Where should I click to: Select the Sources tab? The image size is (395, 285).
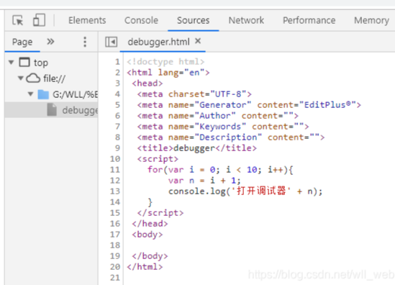pyautogui.click(x=194, y=20)
